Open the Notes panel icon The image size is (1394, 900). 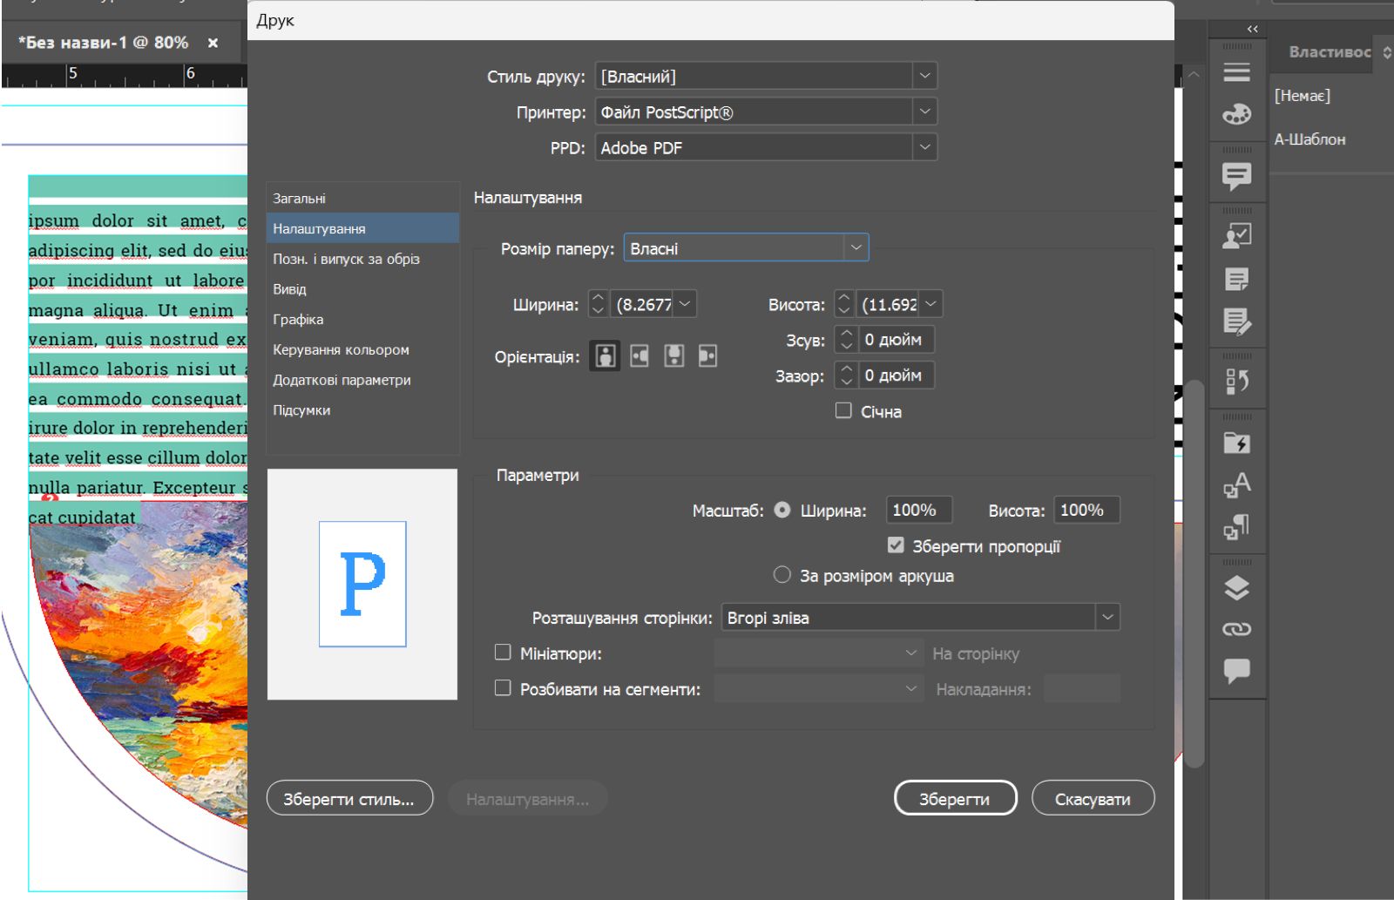click(x=1236, y=279)
